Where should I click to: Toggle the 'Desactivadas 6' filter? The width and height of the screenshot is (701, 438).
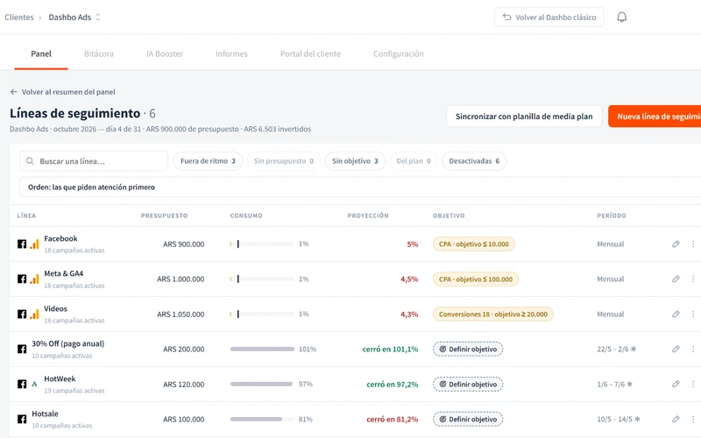(474, 161)
